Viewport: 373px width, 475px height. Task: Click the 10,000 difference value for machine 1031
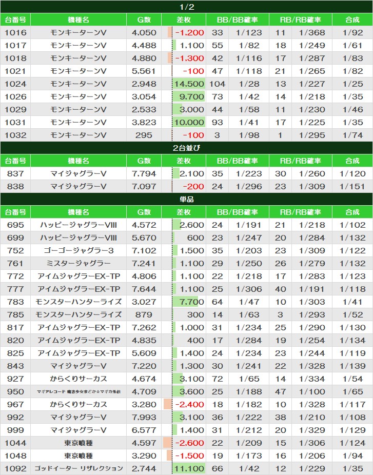point(189,122)
